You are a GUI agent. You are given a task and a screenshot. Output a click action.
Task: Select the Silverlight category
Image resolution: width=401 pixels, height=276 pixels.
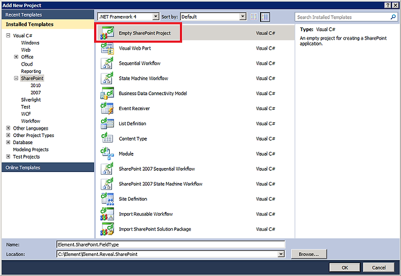31,100
